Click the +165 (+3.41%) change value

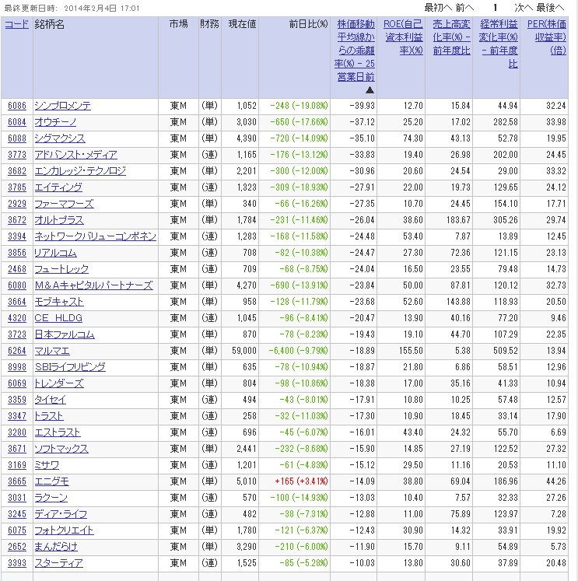[x=301, y=481]
